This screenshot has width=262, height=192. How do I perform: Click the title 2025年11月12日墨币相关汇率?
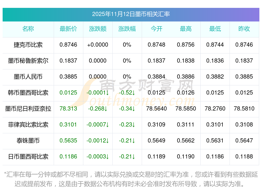click(x=131, y=14)
